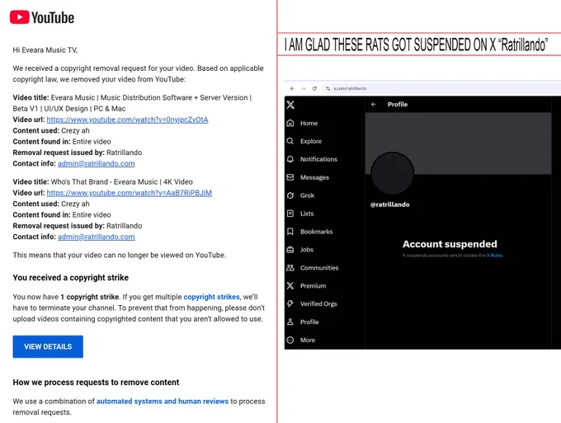Open the first video URL ending 0nyjpcZvOtA
Screen dimensions: 561x423
(x=127, y=120)
